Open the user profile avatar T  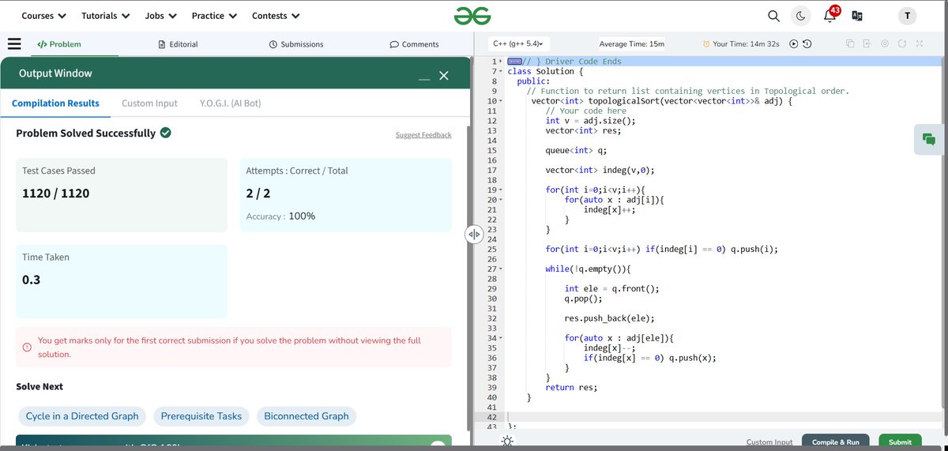(x=907, y=16)
